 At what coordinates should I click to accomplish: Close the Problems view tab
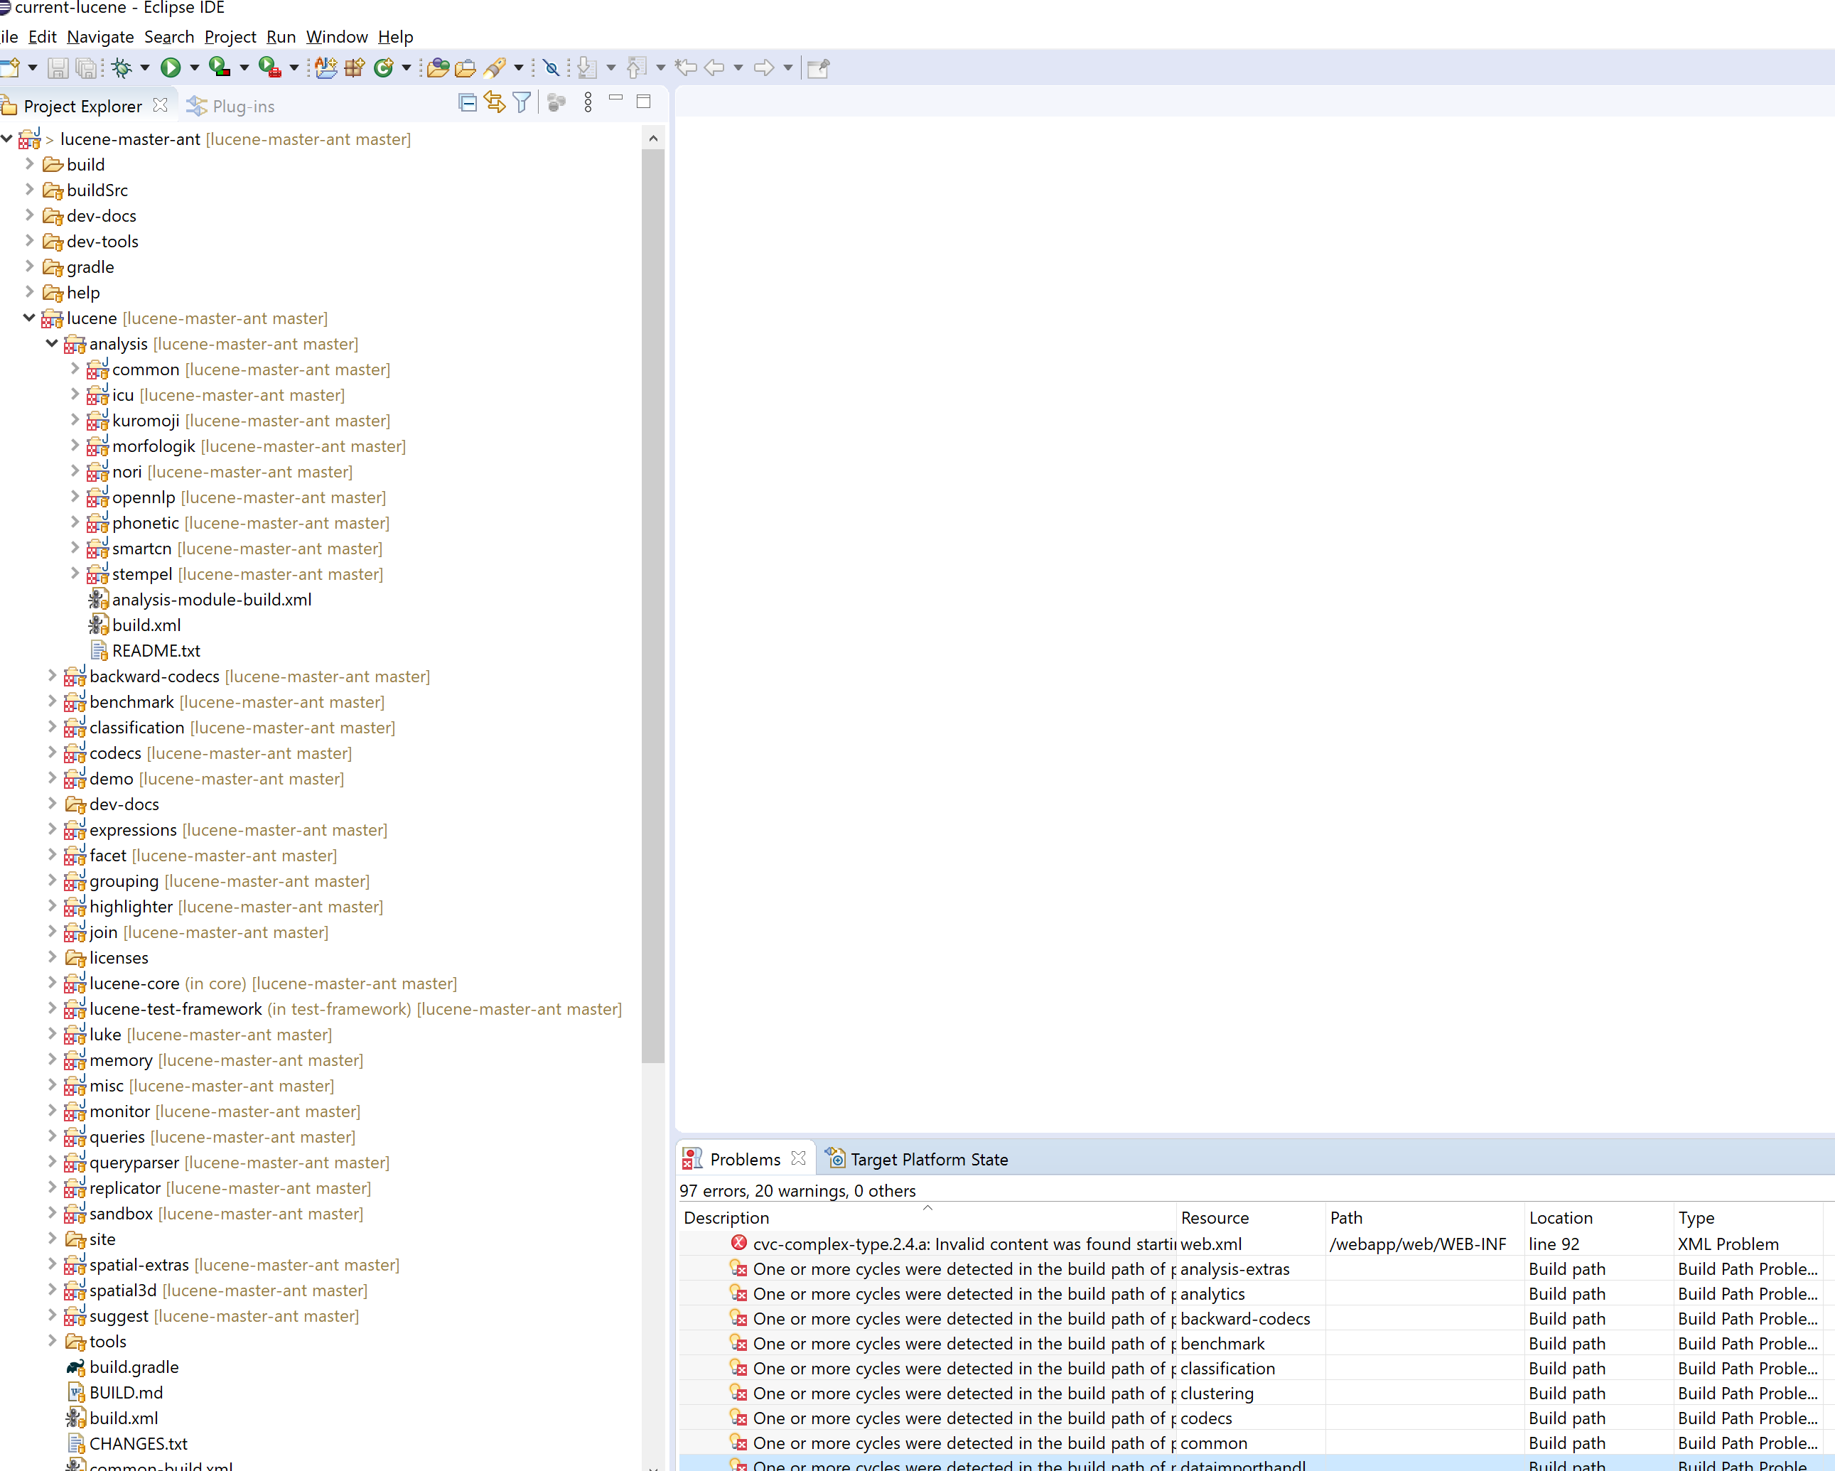798,1158
